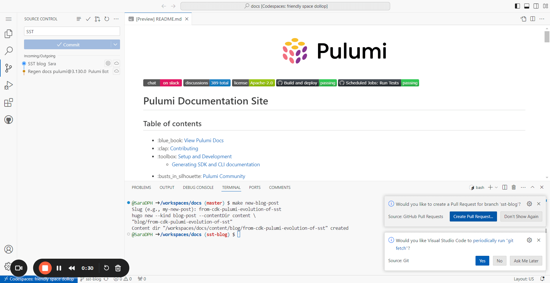Open Run and Debug view
Viewport: 550px width, 283px height.
(x=9, y=85)
